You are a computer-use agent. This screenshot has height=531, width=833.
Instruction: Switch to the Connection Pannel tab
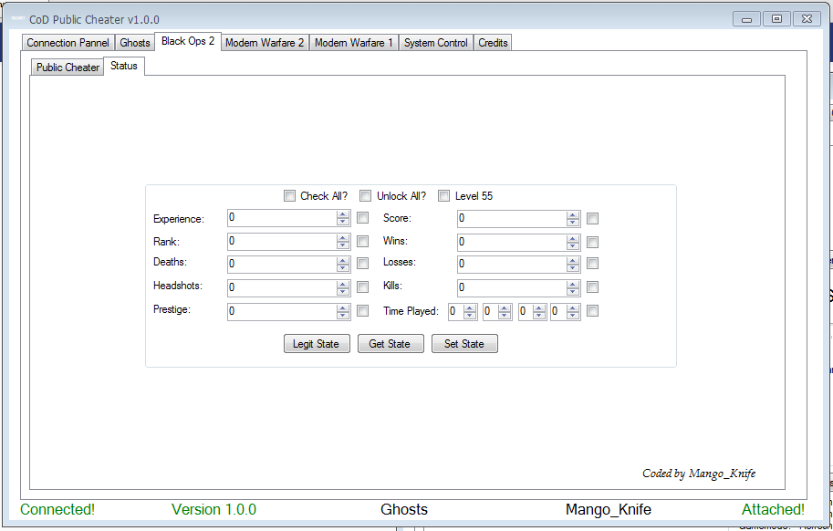tap(68, 43)
